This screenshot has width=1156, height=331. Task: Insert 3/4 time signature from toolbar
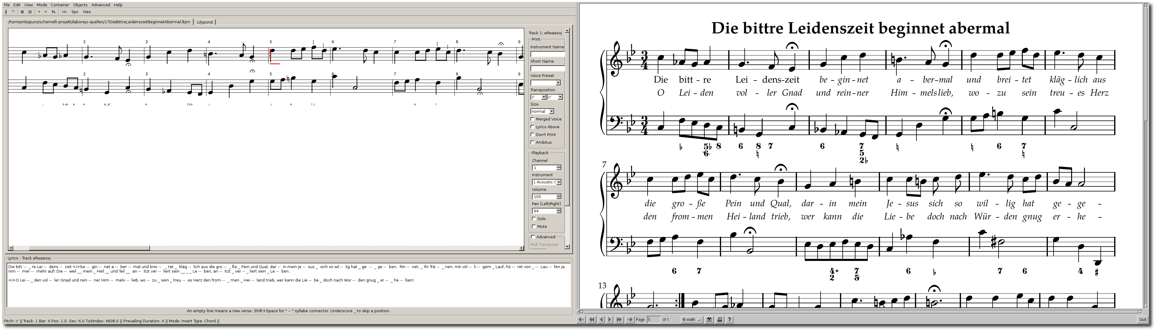point(53,12)
